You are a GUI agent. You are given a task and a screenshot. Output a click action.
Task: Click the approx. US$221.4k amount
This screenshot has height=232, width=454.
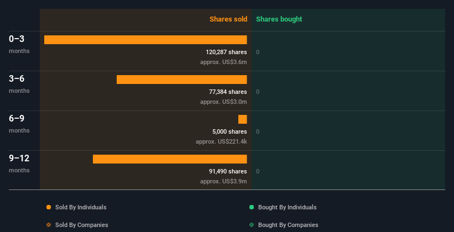click(221, 142)
